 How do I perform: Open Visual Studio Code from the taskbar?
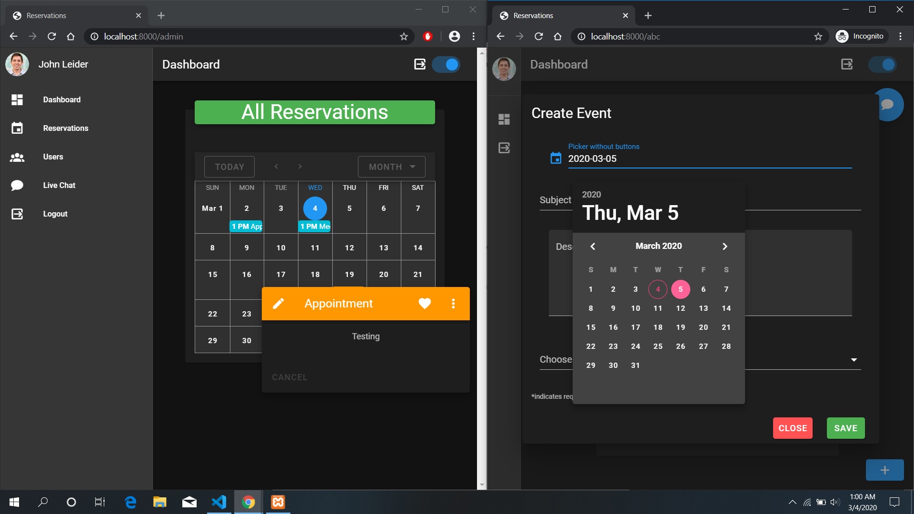(x=219, y=502)
